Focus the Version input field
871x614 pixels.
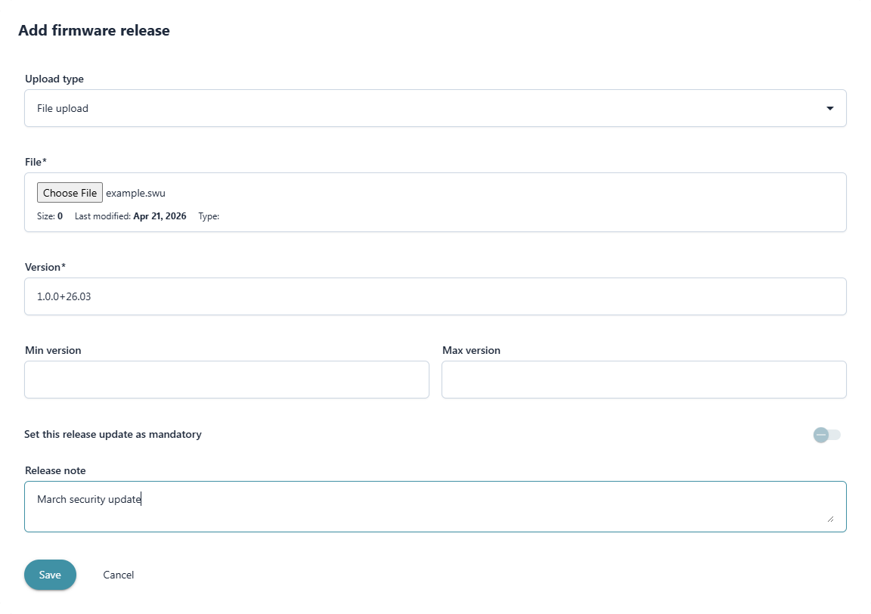(435, 296)
